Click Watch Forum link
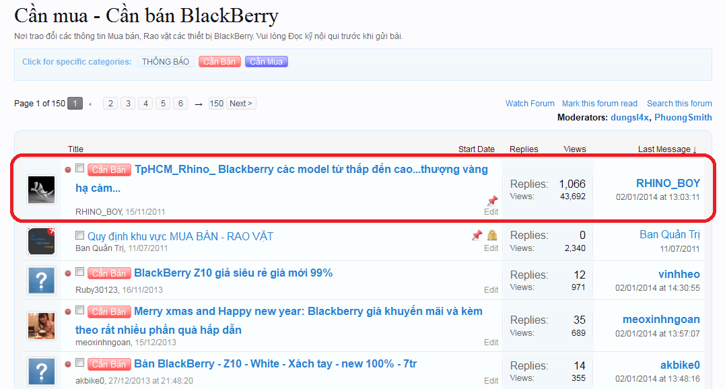Screen dimensions: 725x389 click(x=530, y=104)
